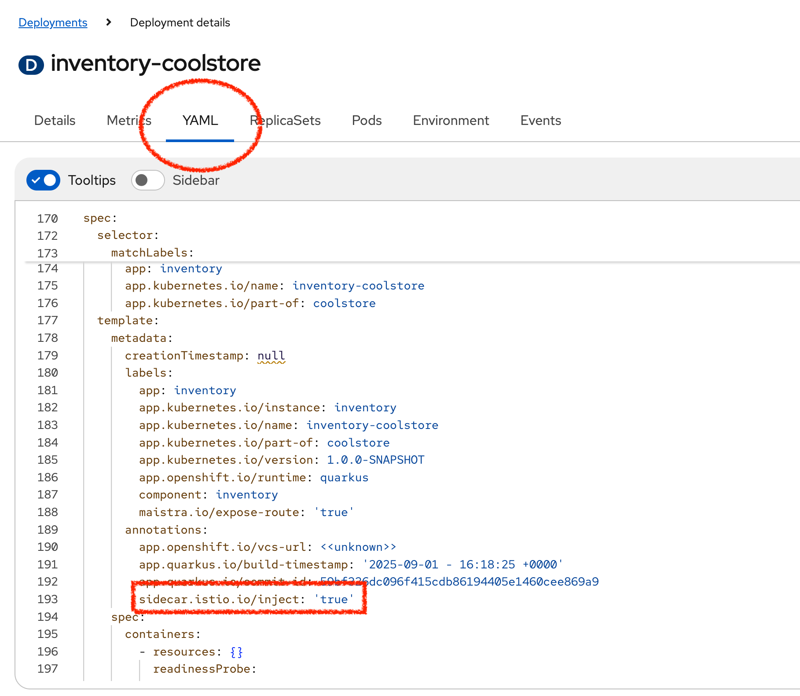Image resolution: width=800 pixels, height=696 pixels.
Task: Select the currently active YAML tab
Action: point(200,120)
